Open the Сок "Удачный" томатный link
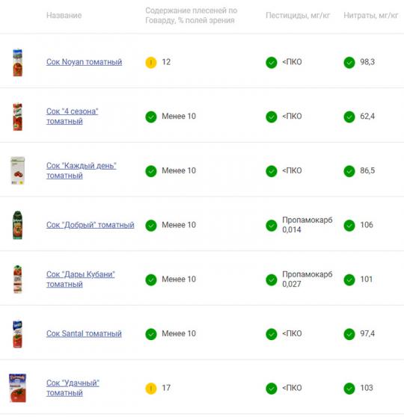This screenshot has height=417, width=404. (x=73, y=388)
